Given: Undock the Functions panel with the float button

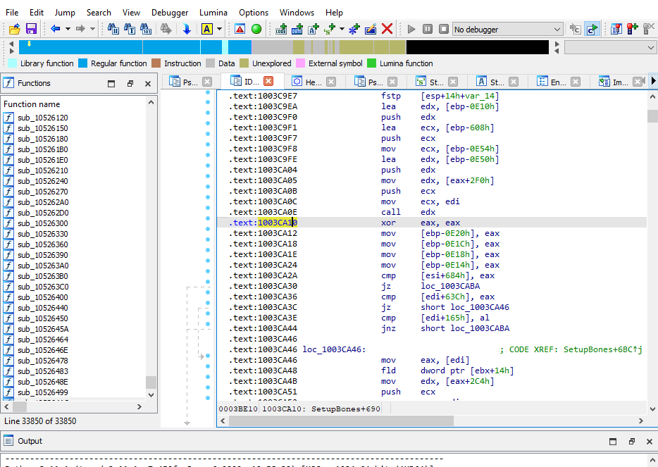Looking at the screenshot, I should click(x=130, y=84).
